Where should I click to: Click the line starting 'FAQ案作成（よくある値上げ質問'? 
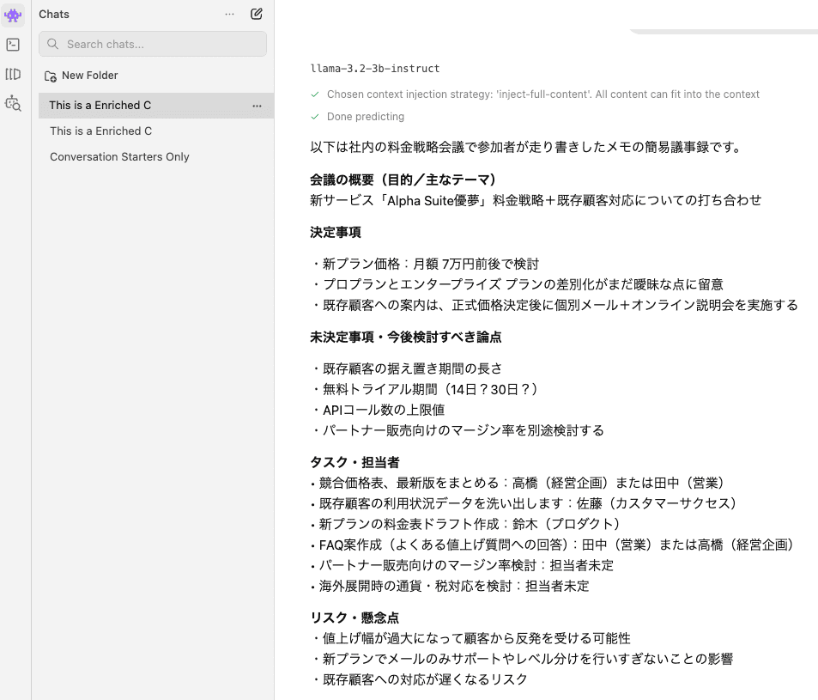(x=554, y=545)
